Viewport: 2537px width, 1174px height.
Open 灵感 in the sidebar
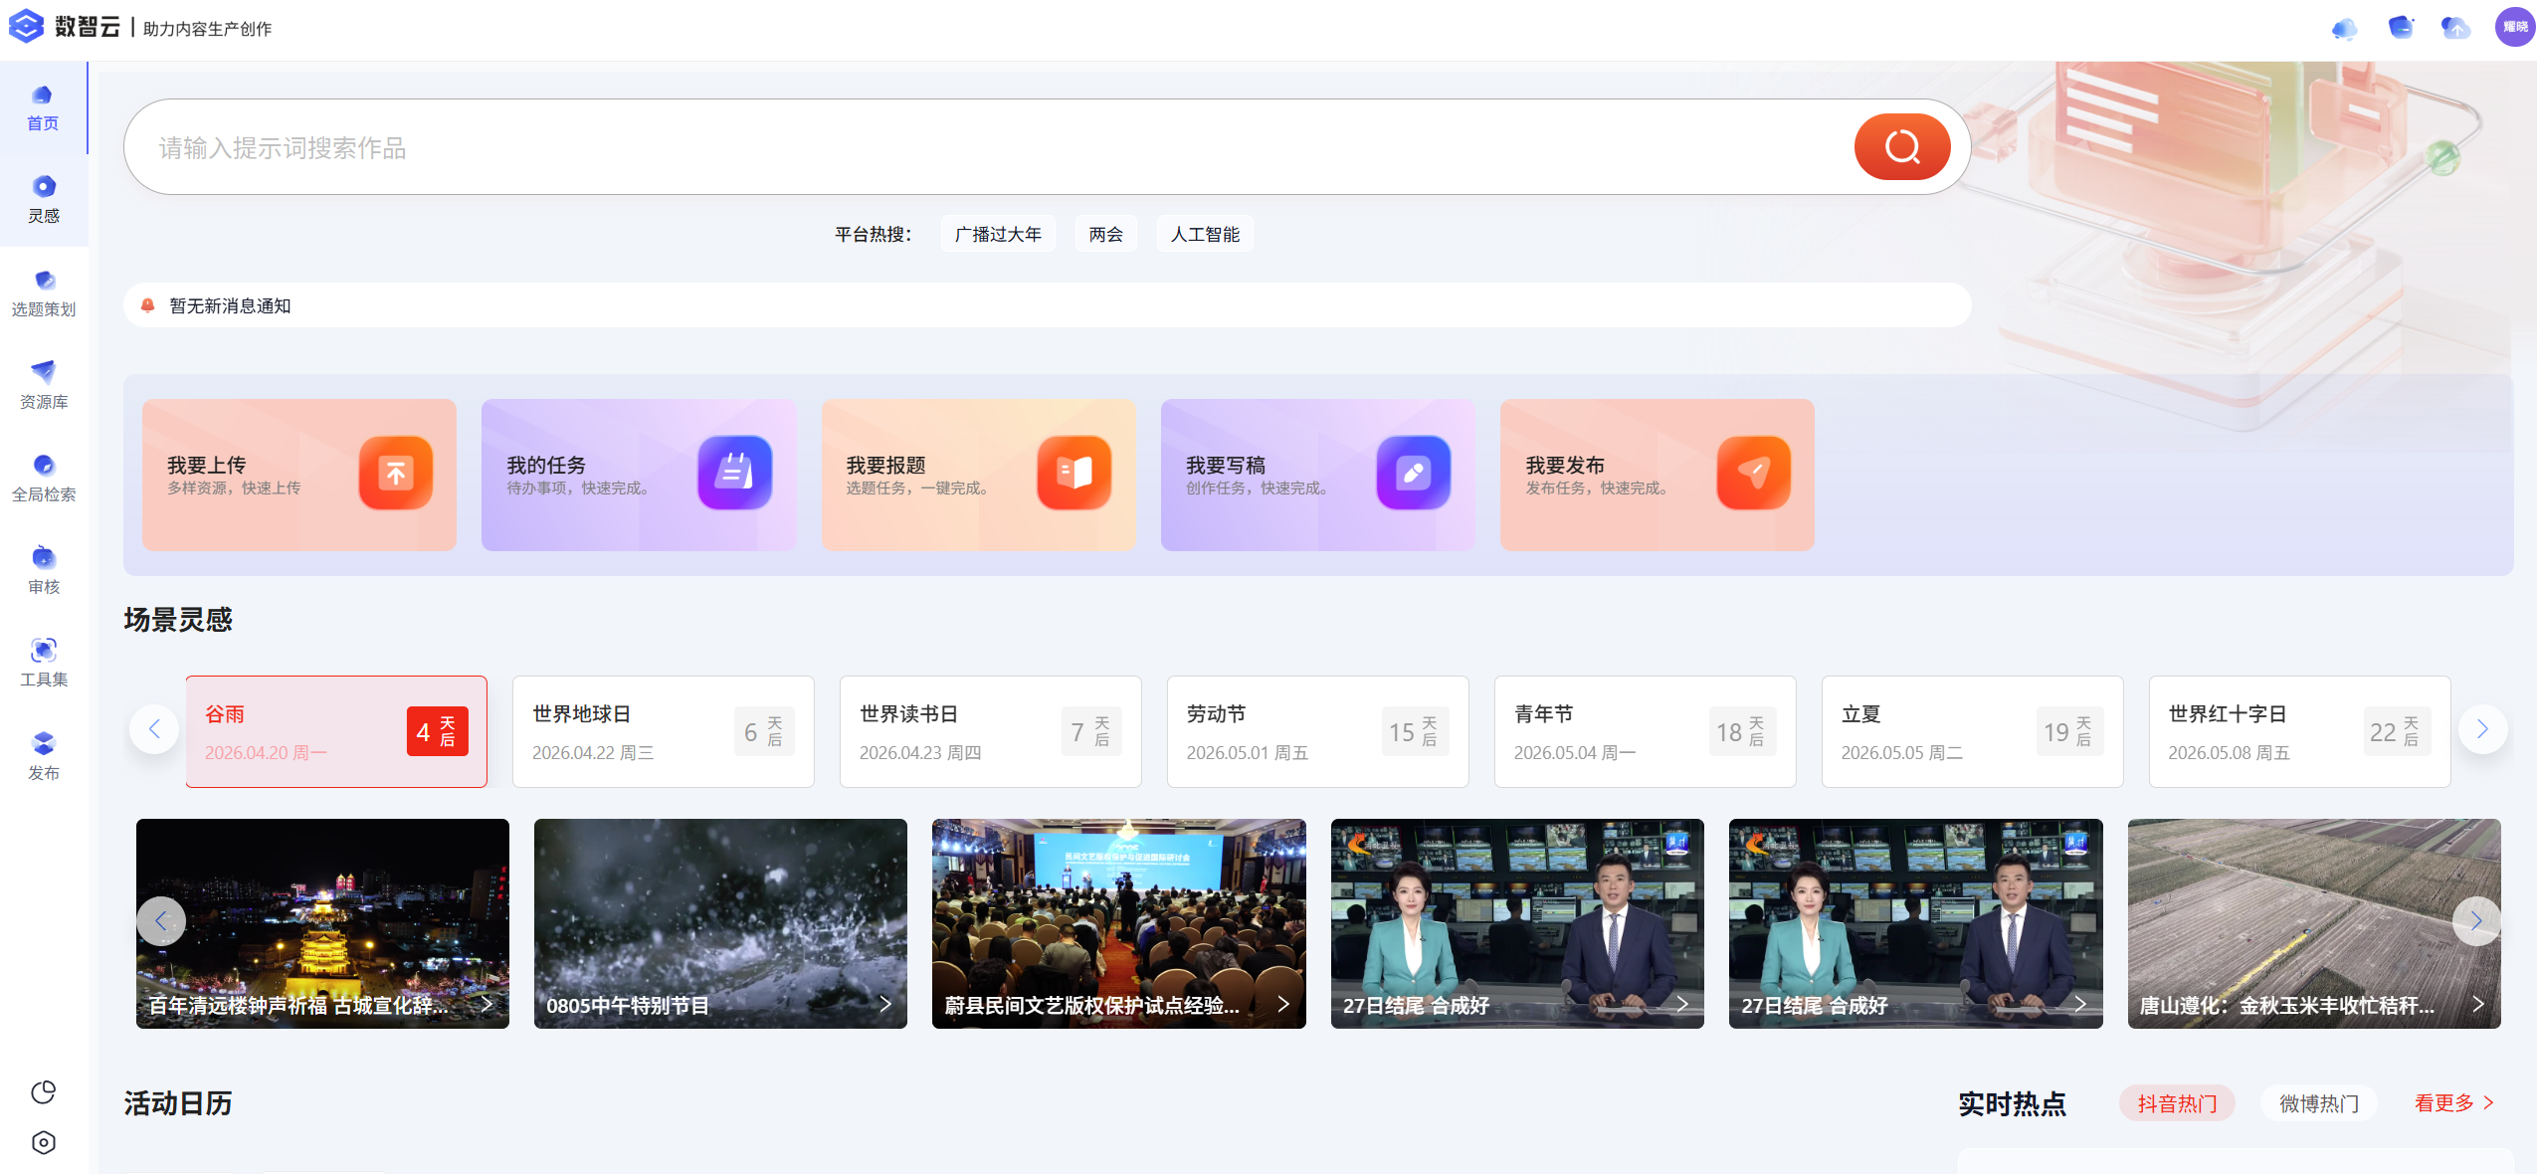click(44, 199)
